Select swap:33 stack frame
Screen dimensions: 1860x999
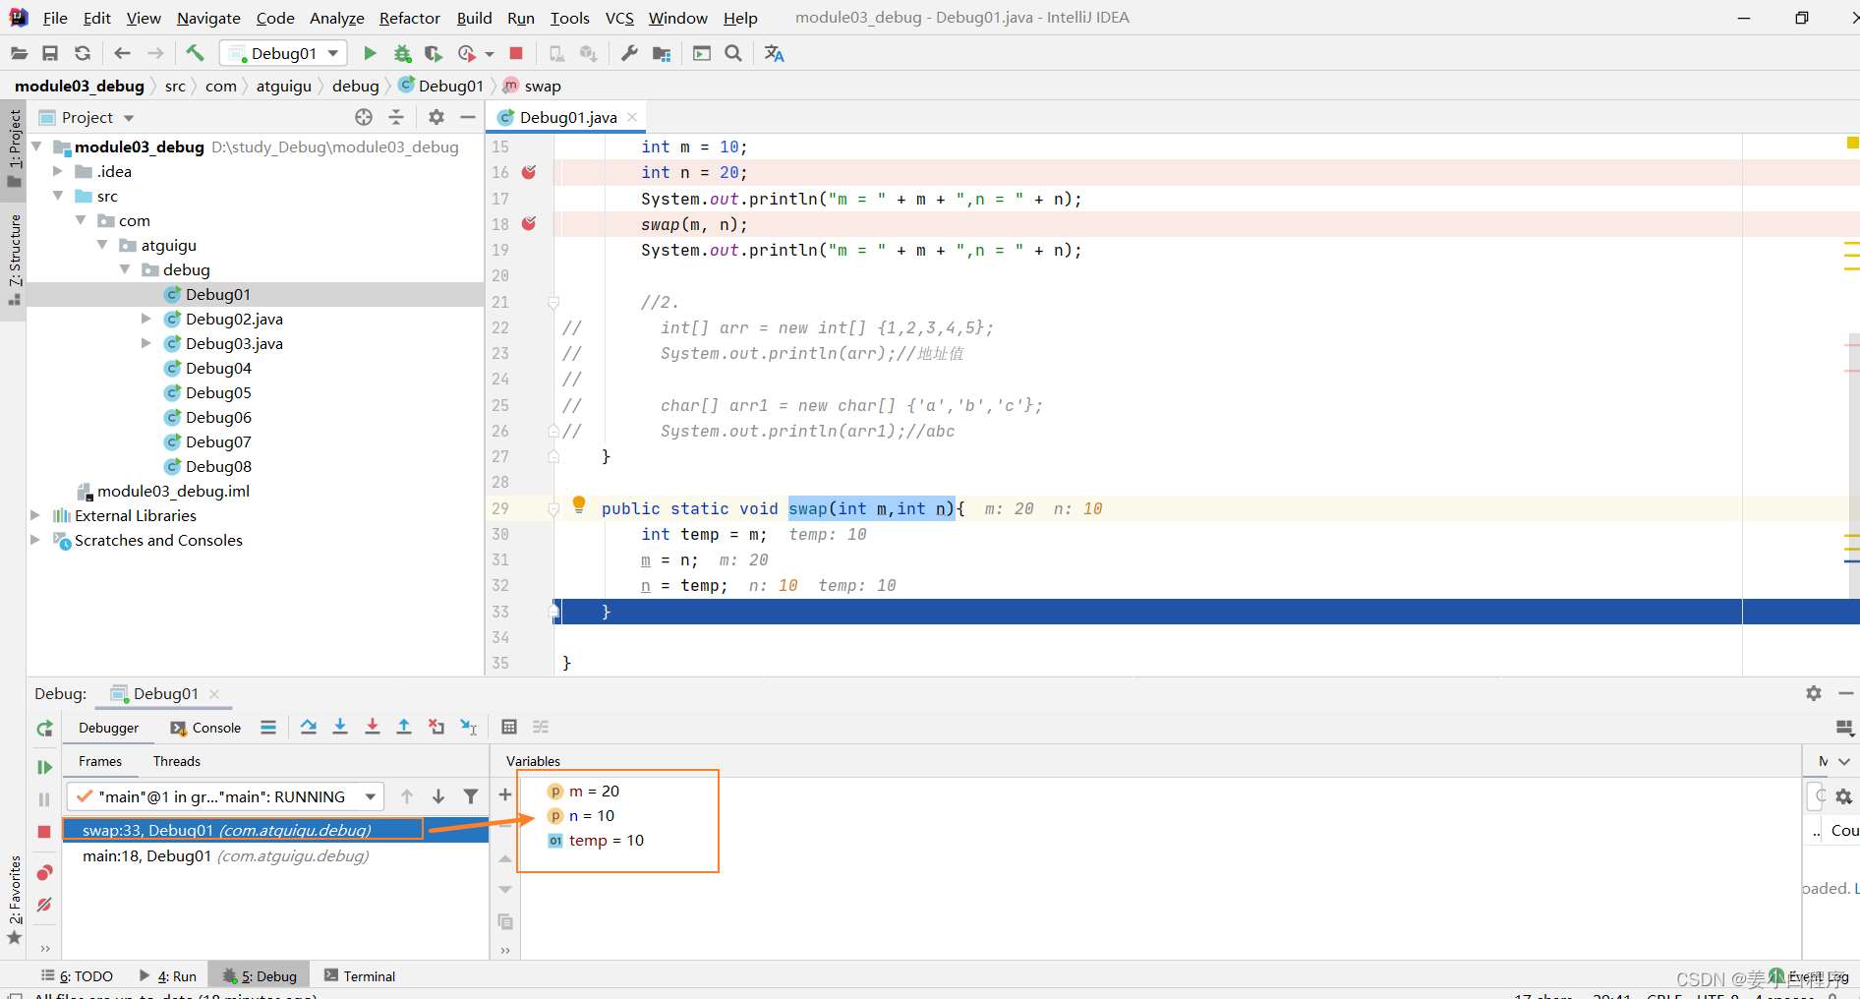[x=275, y=830]
